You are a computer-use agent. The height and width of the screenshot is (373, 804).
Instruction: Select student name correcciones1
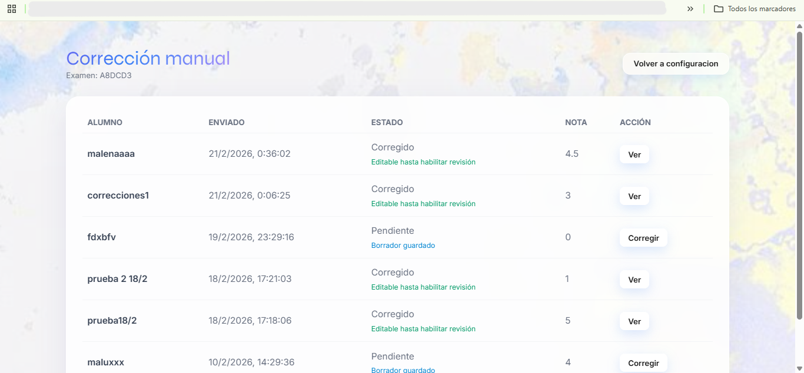[118, 196]
